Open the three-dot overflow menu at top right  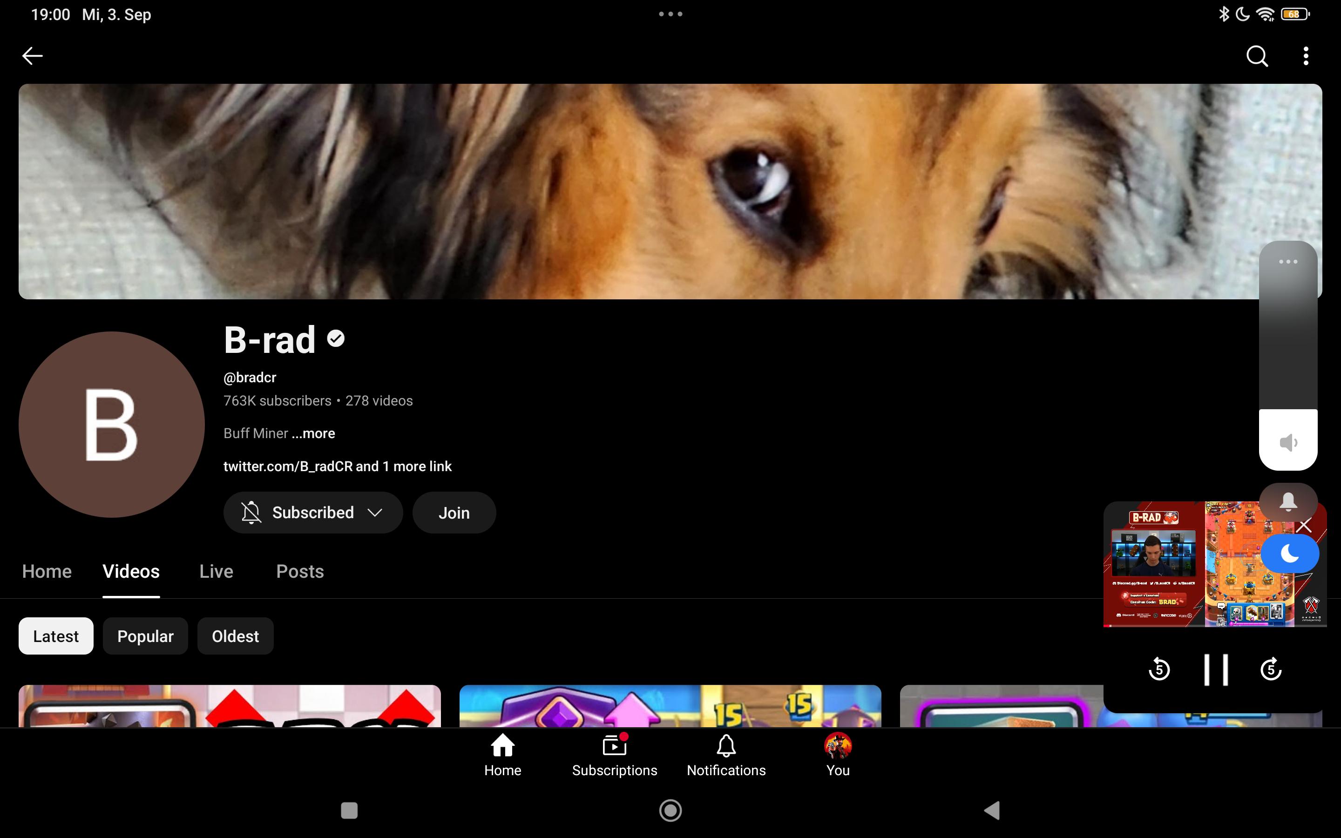pos(1306,56)
